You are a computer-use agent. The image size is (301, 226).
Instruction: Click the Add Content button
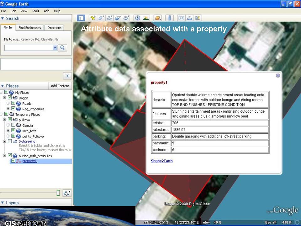60,86
